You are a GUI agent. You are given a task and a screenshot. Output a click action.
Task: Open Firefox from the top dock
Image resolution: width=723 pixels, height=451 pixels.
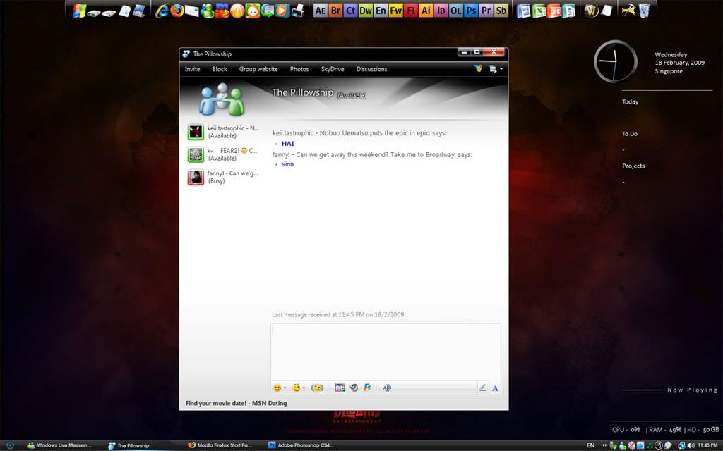[x=177, y=11]
